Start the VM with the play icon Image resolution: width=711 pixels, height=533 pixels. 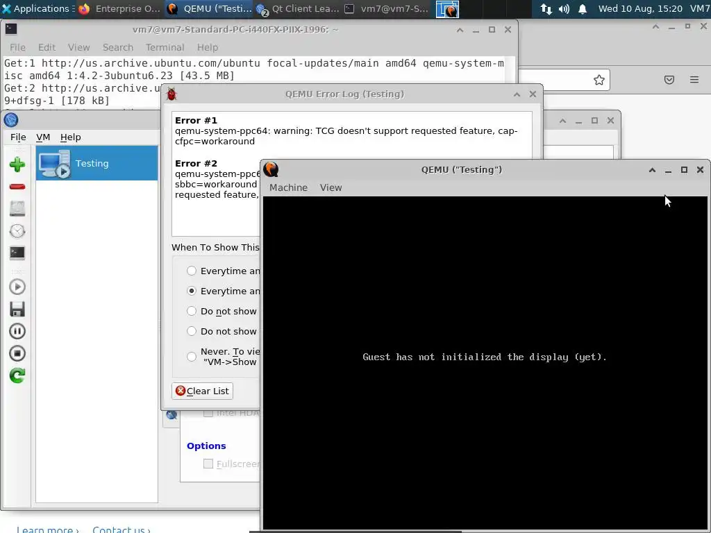17,287
